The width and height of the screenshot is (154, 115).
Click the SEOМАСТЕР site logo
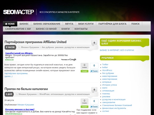18,12
